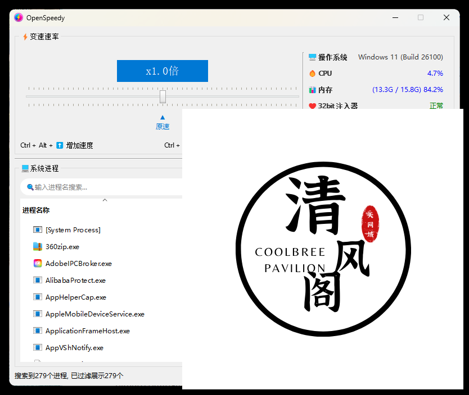Viewport: 469px width, 395px height.
Task: Click the speed slider track left of the handle
Action: coord(93,97)
